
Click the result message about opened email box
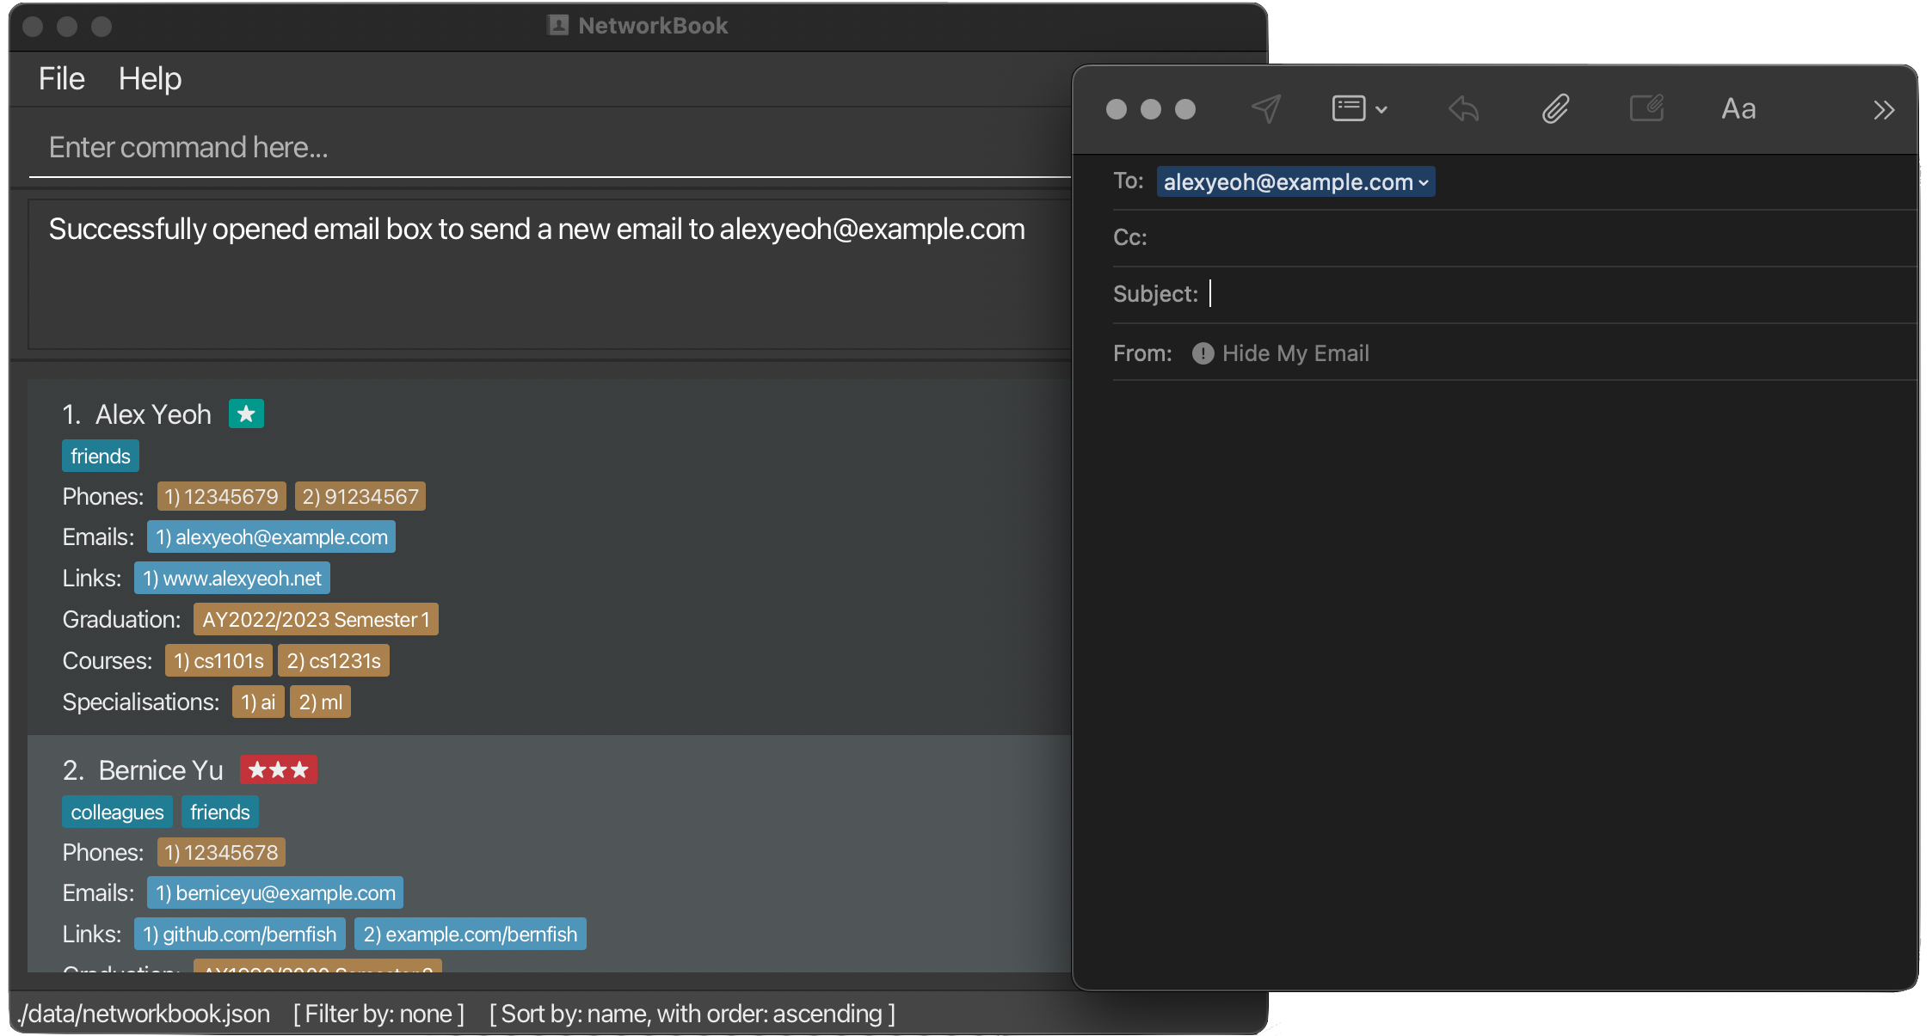(537, 230)
